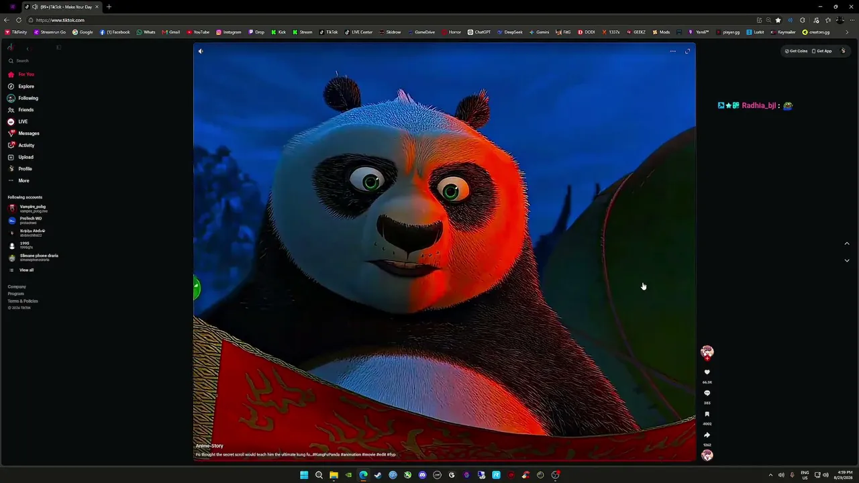Open the ProTech WD followed account
Image resolution: width=859 pixels, height=483 pixels.
point(26,220)
